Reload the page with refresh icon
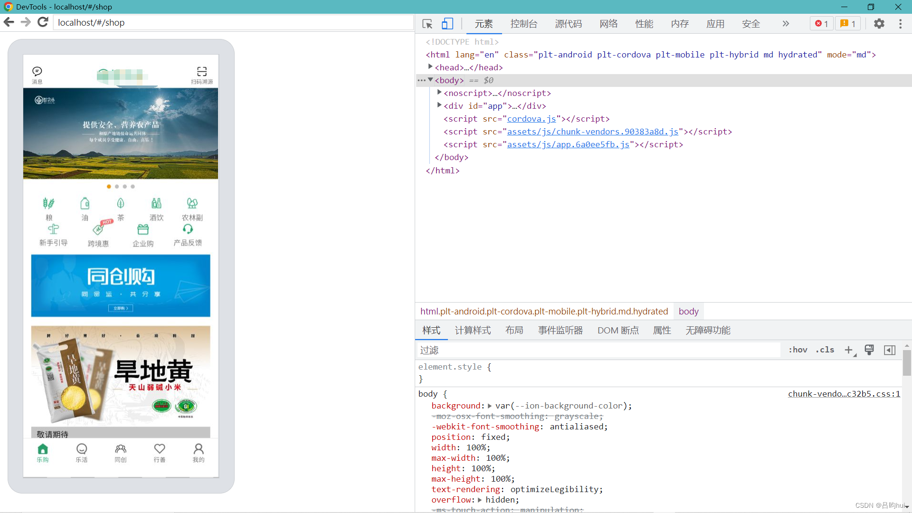The image size is (912, 513). pyautogui.click(x=43, y=22)
